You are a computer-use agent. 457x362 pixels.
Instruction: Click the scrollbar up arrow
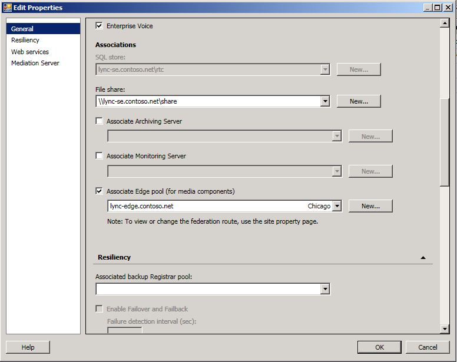tap(445, 23)
